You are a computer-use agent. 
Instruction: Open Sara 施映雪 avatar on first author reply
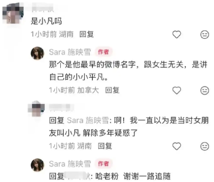pos(38,53)
